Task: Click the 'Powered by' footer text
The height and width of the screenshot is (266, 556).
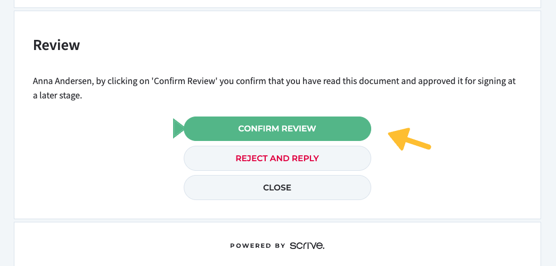Action: coord(258,246)
